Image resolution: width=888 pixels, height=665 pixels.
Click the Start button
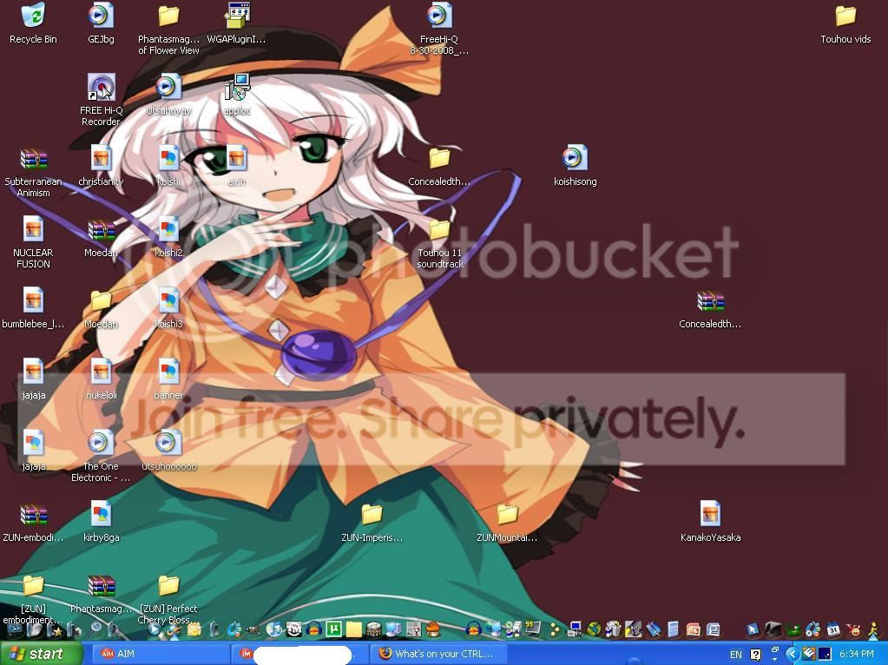pos(39,654)
